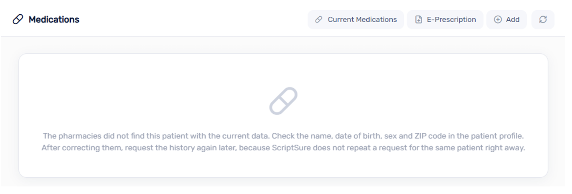Screen dimensions: 572x194
Task: Click the Medications section heading text
Action: tap(54, 19)
